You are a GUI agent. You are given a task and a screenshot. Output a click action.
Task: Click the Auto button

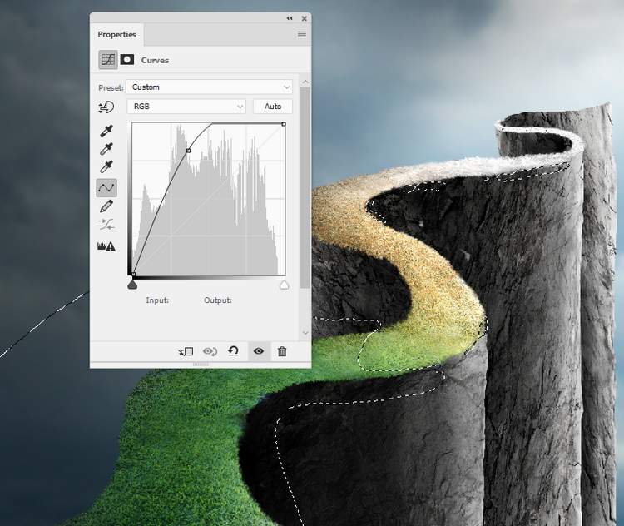[x=273, y=107]
